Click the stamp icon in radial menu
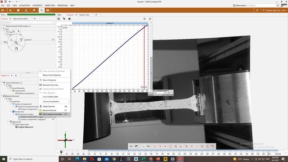The image size is (288, 162). [11, 40]
